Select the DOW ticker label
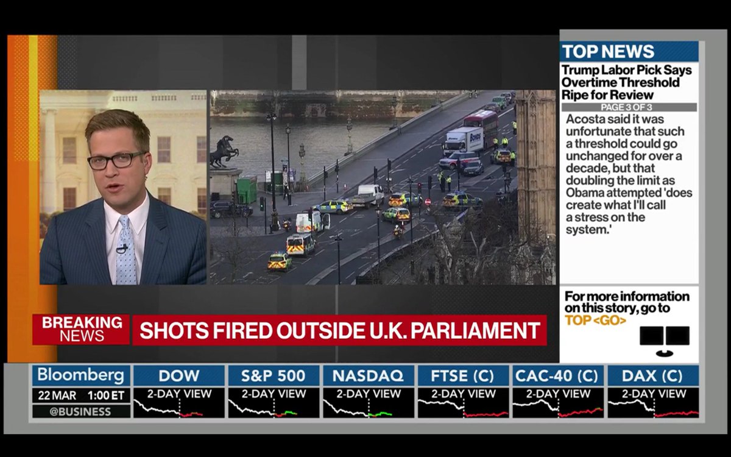This screenshot has width=731, height=457. point(179,375)
